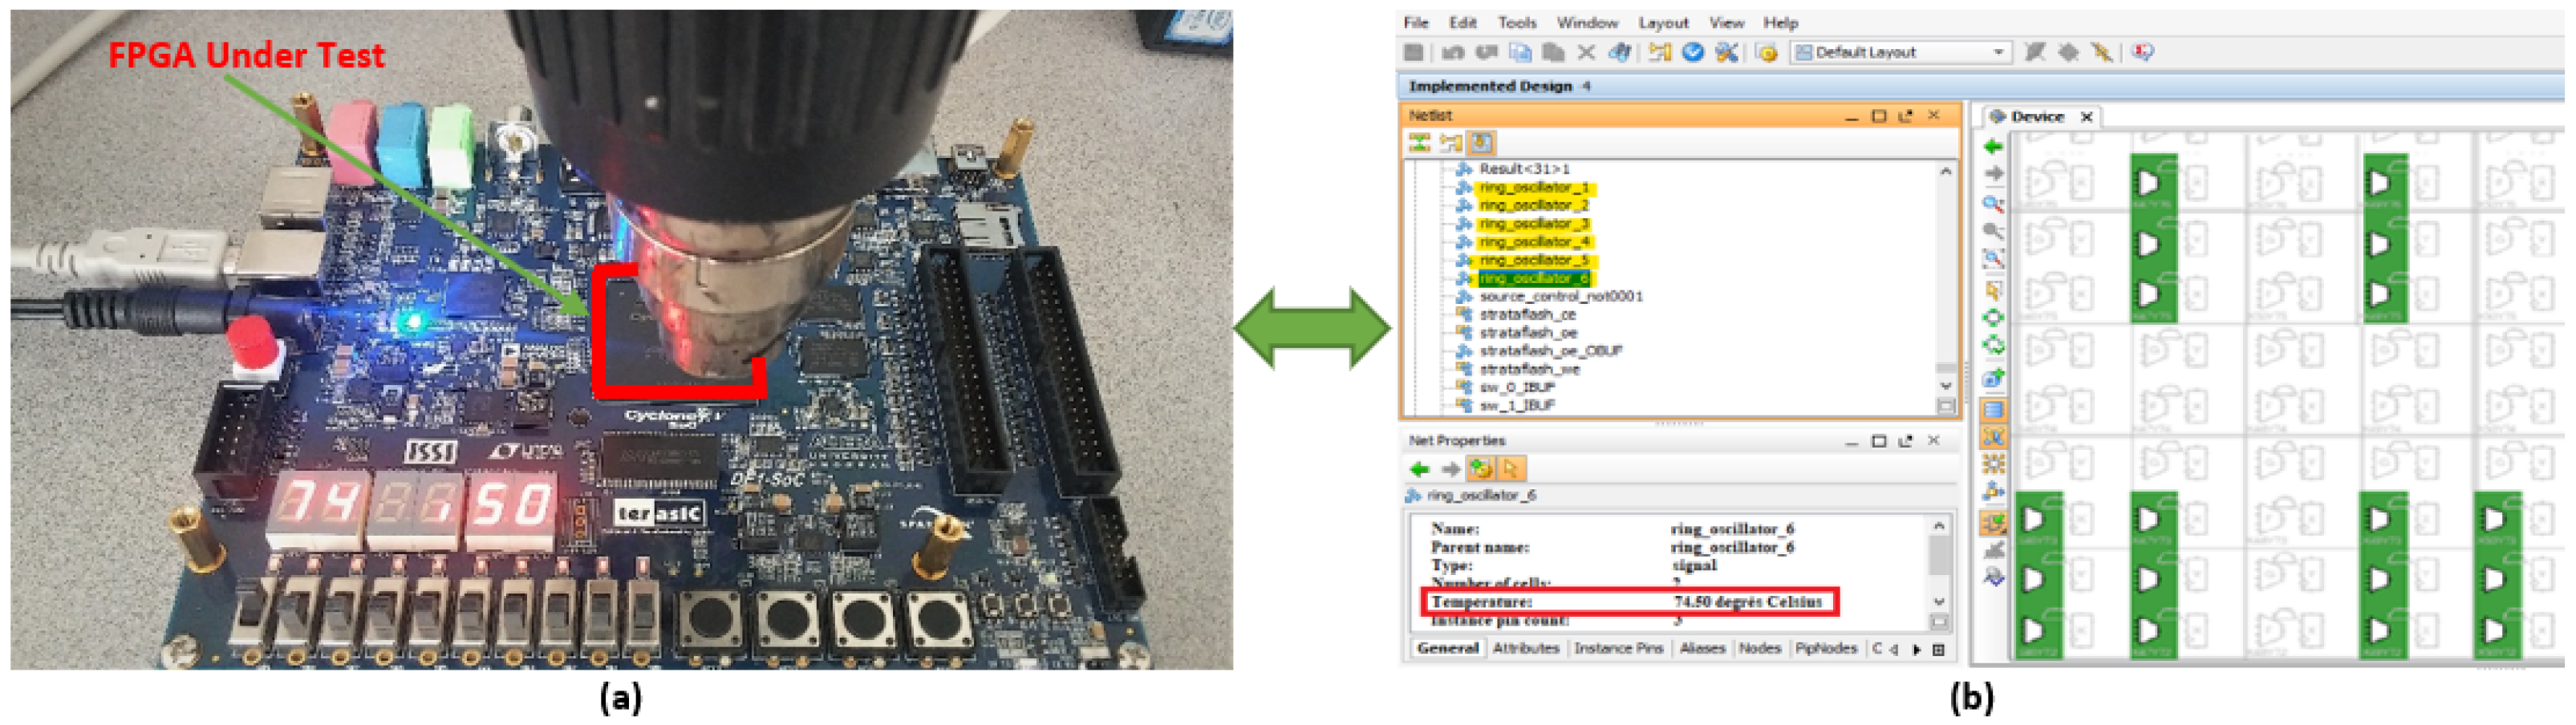Click the green back arrow in Device toolbar
The image size is (2576, 725).
click(x=1992, y=147)
